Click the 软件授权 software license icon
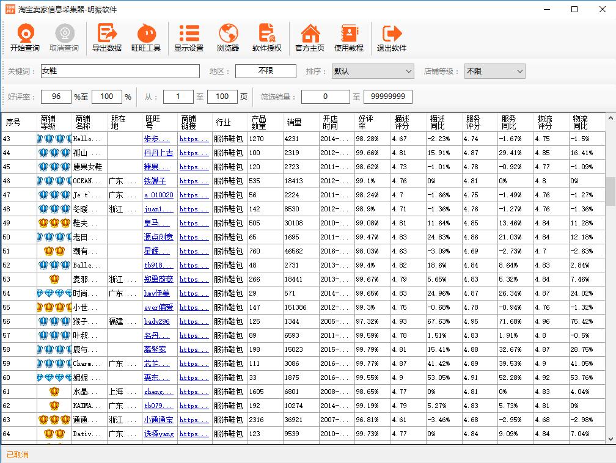This screenshot has height=463, width=616. pyautogui.click(x=267, y=38)
